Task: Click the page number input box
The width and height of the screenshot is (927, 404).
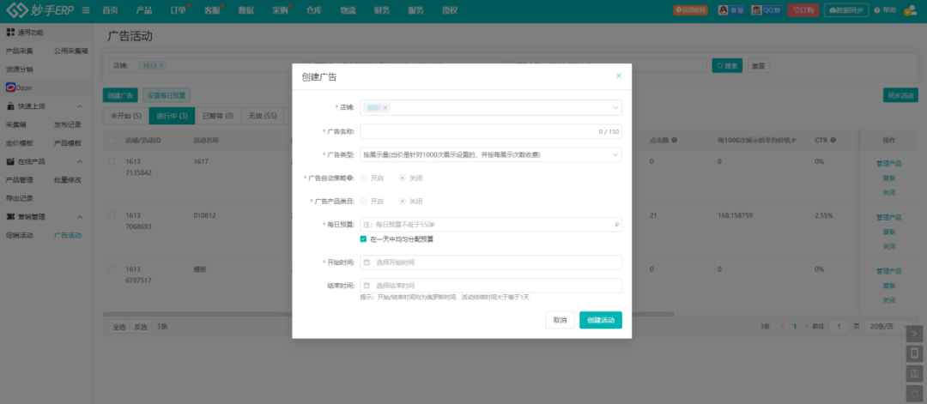Action: click(839, 326)
